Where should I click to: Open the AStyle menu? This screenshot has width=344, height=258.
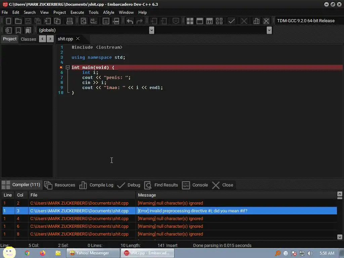coord(109,12)
